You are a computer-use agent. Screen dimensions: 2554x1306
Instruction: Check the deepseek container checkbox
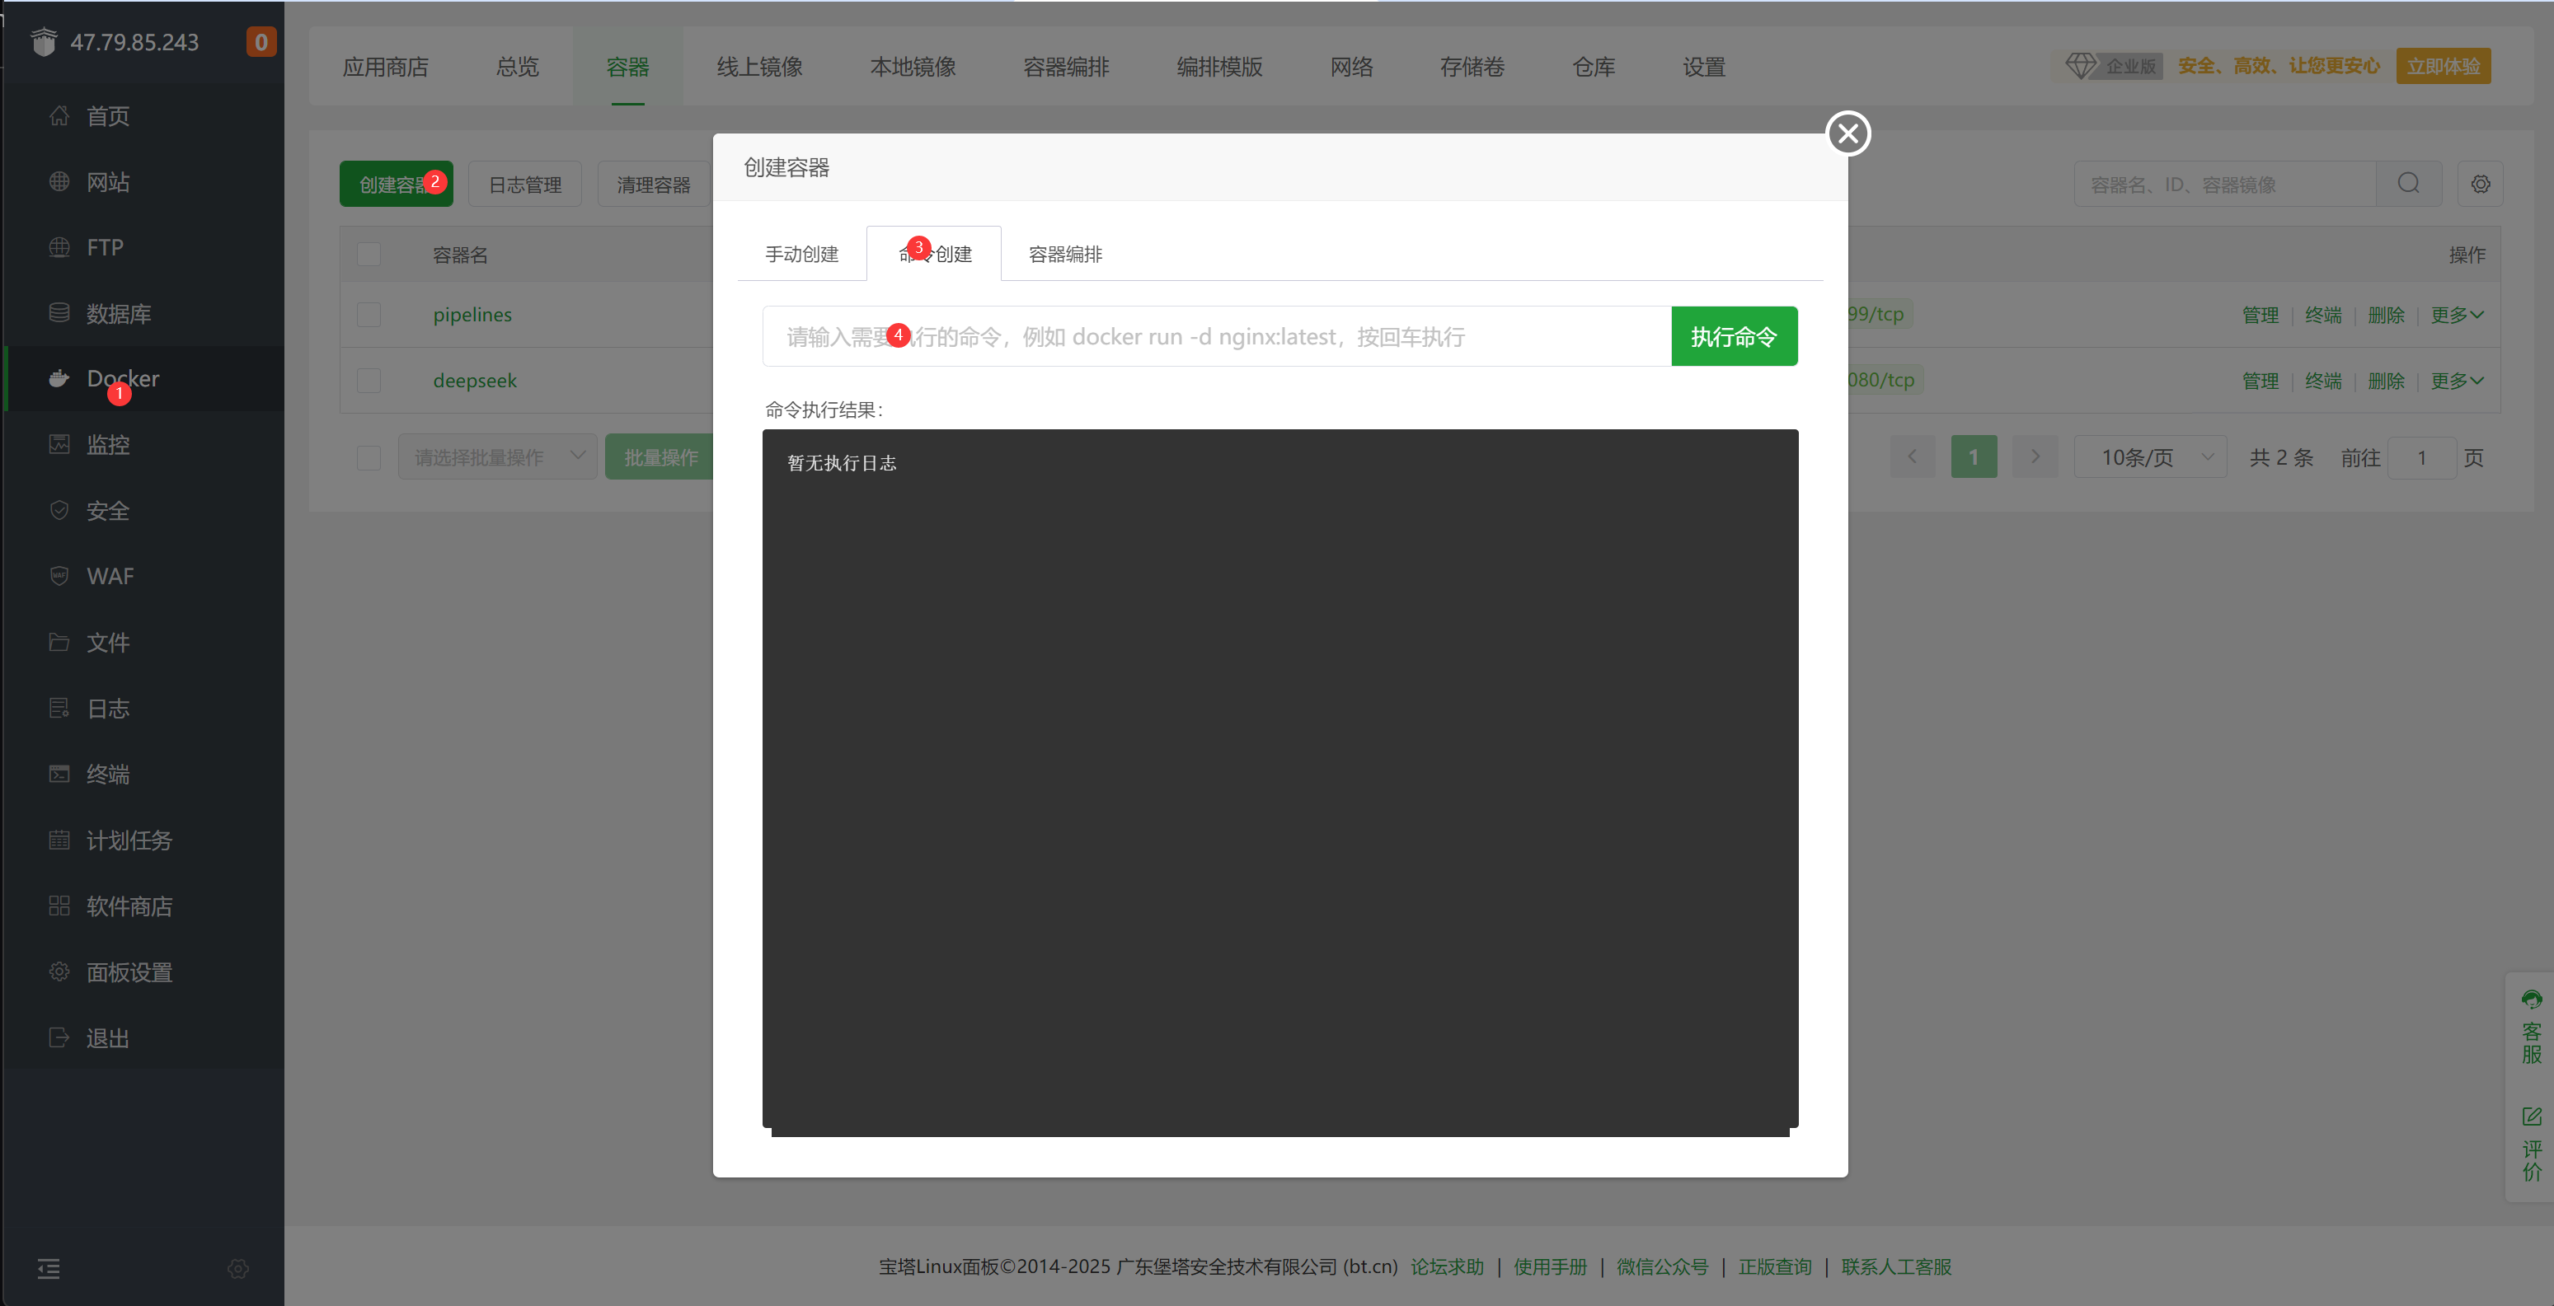pyautogui.click(x=369, y=381)
